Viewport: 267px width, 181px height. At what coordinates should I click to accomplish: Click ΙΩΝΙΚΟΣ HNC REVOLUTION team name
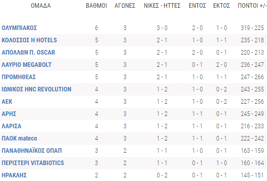(36, 89)
